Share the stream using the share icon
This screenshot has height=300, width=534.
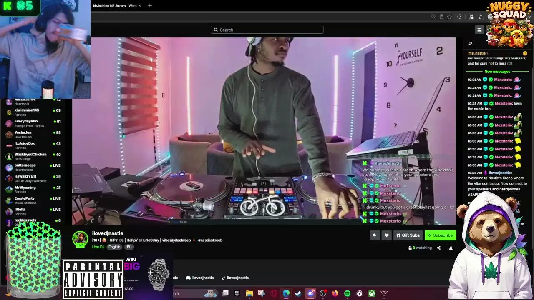[x=438, y=248]
